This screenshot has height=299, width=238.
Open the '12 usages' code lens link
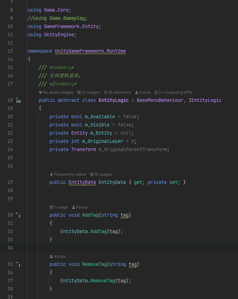point(88,92)
